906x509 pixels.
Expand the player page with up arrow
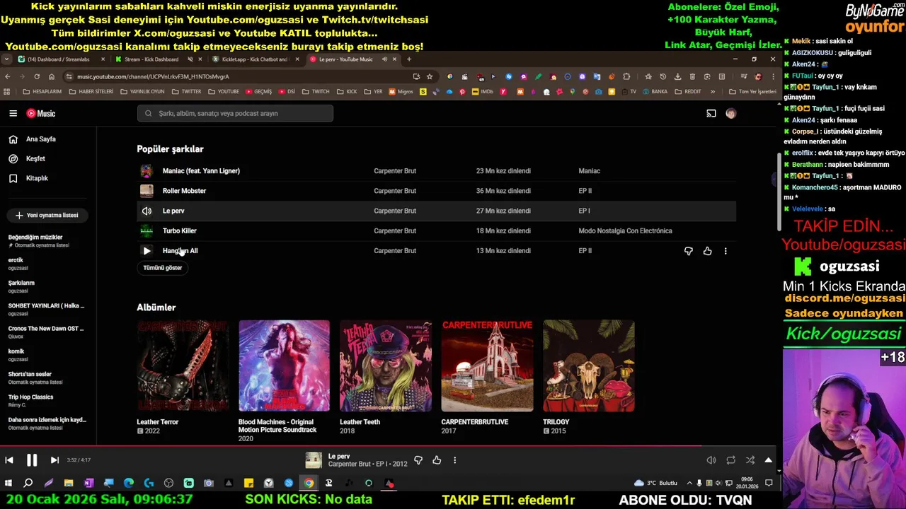768,460
